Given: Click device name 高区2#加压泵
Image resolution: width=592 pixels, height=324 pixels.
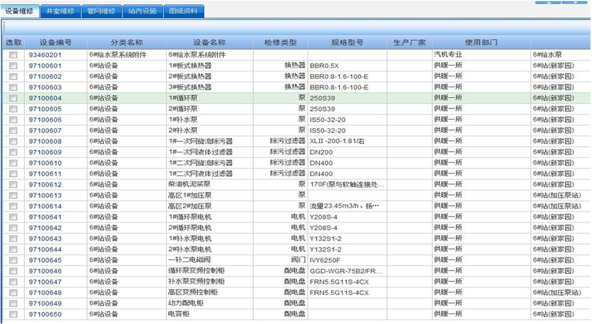Looking at the screenshot, I should (190, 206).
